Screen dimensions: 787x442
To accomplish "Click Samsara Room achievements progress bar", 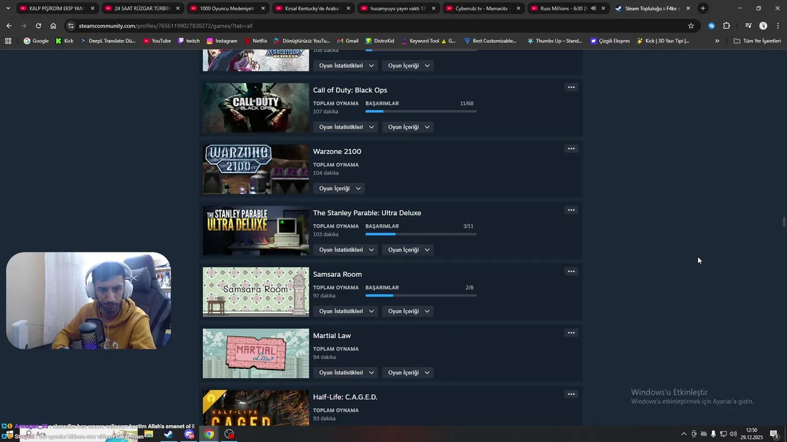I will pyautogui.click(x=421, y=295).
